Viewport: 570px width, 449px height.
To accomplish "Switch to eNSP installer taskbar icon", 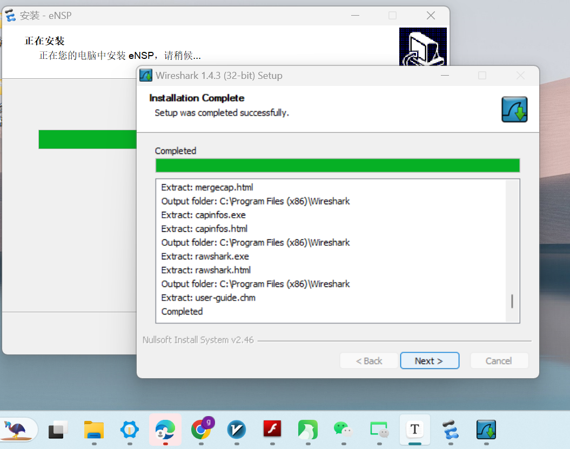I will point(450,430).
